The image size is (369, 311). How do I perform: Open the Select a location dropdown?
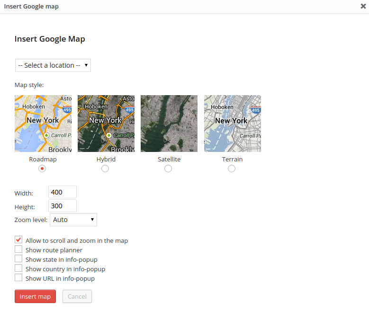(53, 65)
